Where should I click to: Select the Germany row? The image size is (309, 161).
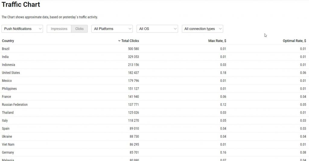[8, 153]
